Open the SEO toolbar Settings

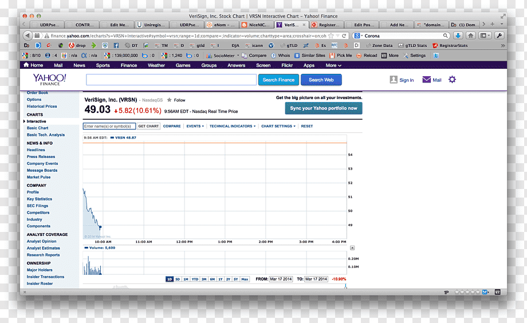click(x=414, y=56)
